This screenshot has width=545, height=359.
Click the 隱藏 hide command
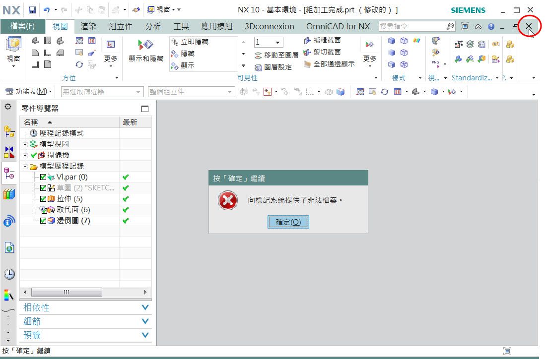[x=183, y=54]
